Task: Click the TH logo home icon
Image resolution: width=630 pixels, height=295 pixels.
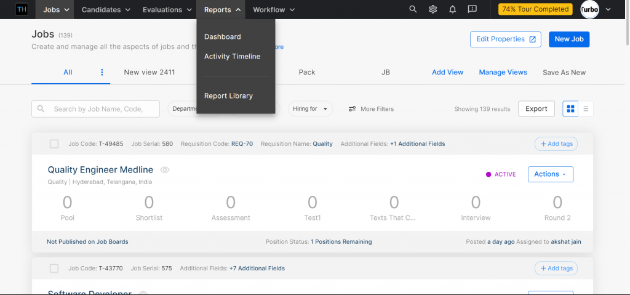Action: click(22, 9)
